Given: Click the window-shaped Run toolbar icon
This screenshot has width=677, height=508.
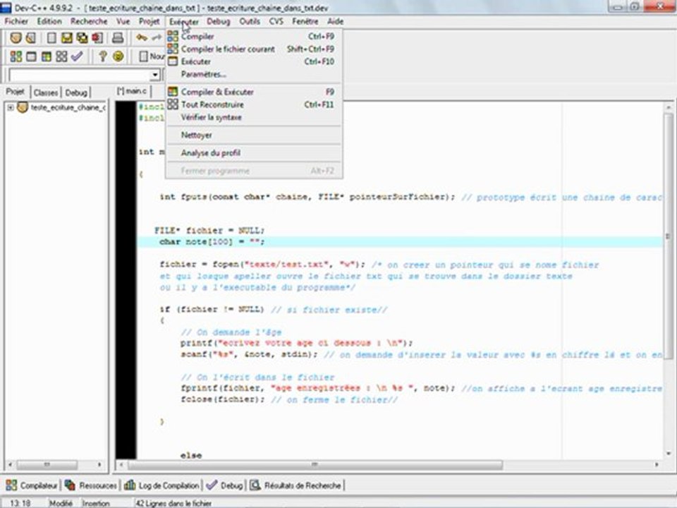Looking at the screenshot, I should tap(31, 56).
